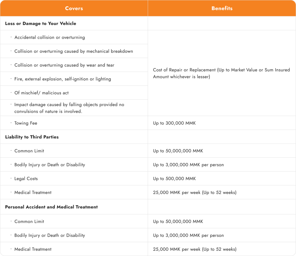Click the wear and tear collision row

(x=64, y=65)
